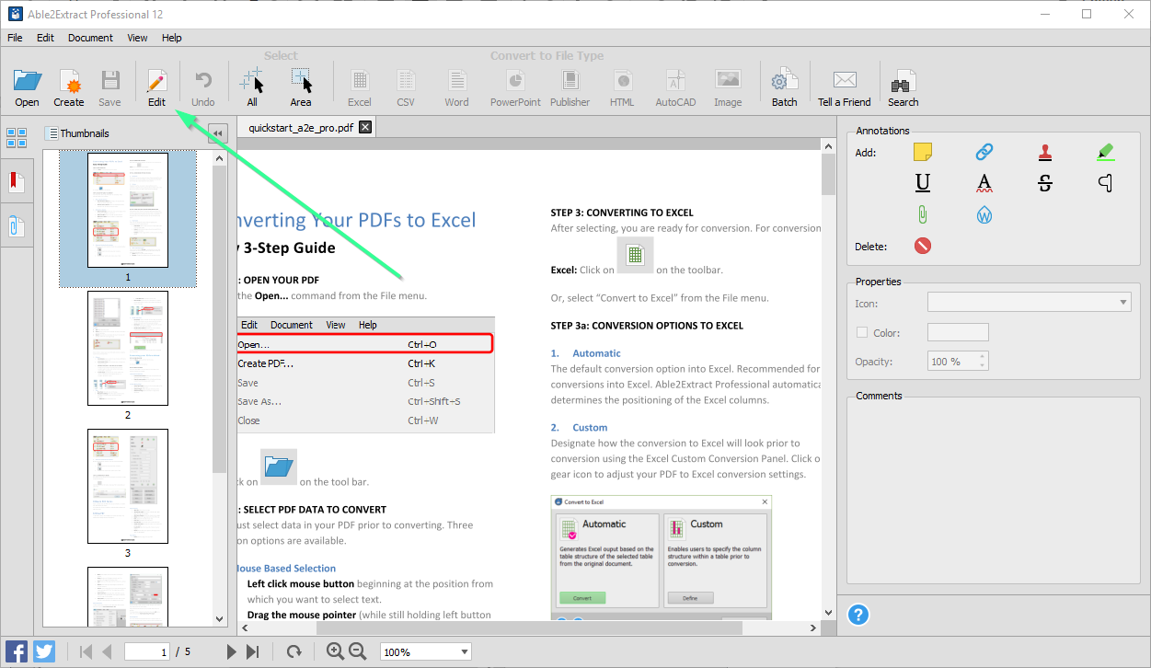Share on Twitter icon
Image resolution: width=1151 pixels, height=668 pixels.
pyautogui.click(x=44, y=651)
